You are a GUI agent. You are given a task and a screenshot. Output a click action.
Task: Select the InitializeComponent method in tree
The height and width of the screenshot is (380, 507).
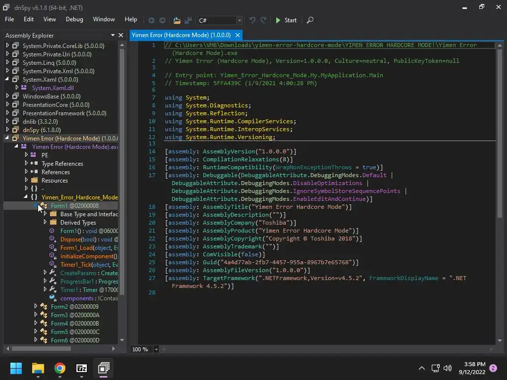(x=88, y=256)
